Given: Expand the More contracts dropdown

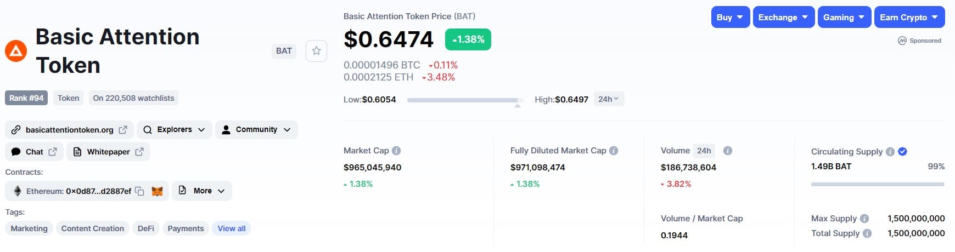Looking at the screenshot, I should (202, 191).
